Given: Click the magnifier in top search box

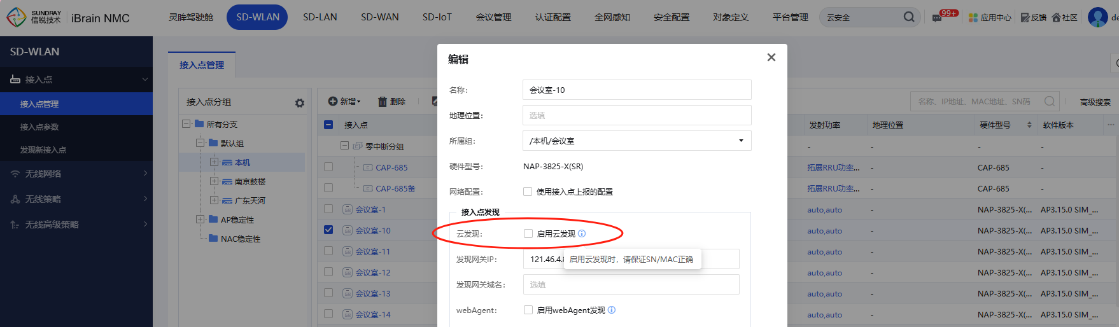Looking at the screenshot, I should point(909,17).
